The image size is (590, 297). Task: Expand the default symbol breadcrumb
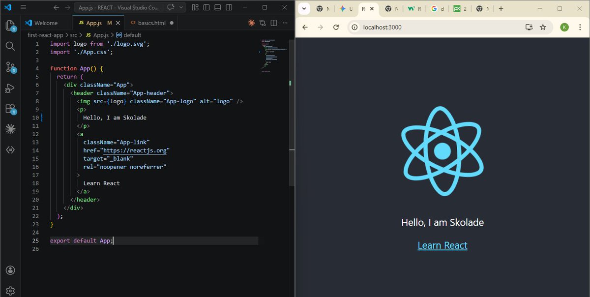coord(129,35)
